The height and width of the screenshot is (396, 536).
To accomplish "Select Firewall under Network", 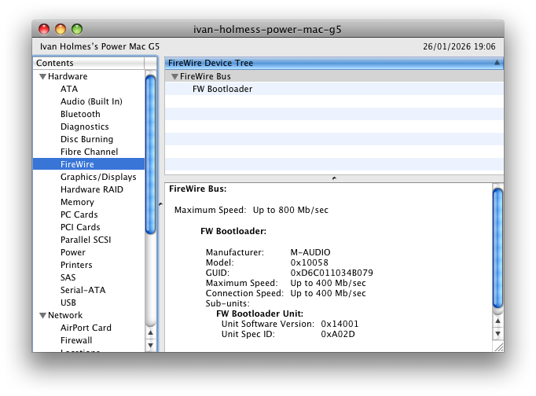I will click(76, 341).
